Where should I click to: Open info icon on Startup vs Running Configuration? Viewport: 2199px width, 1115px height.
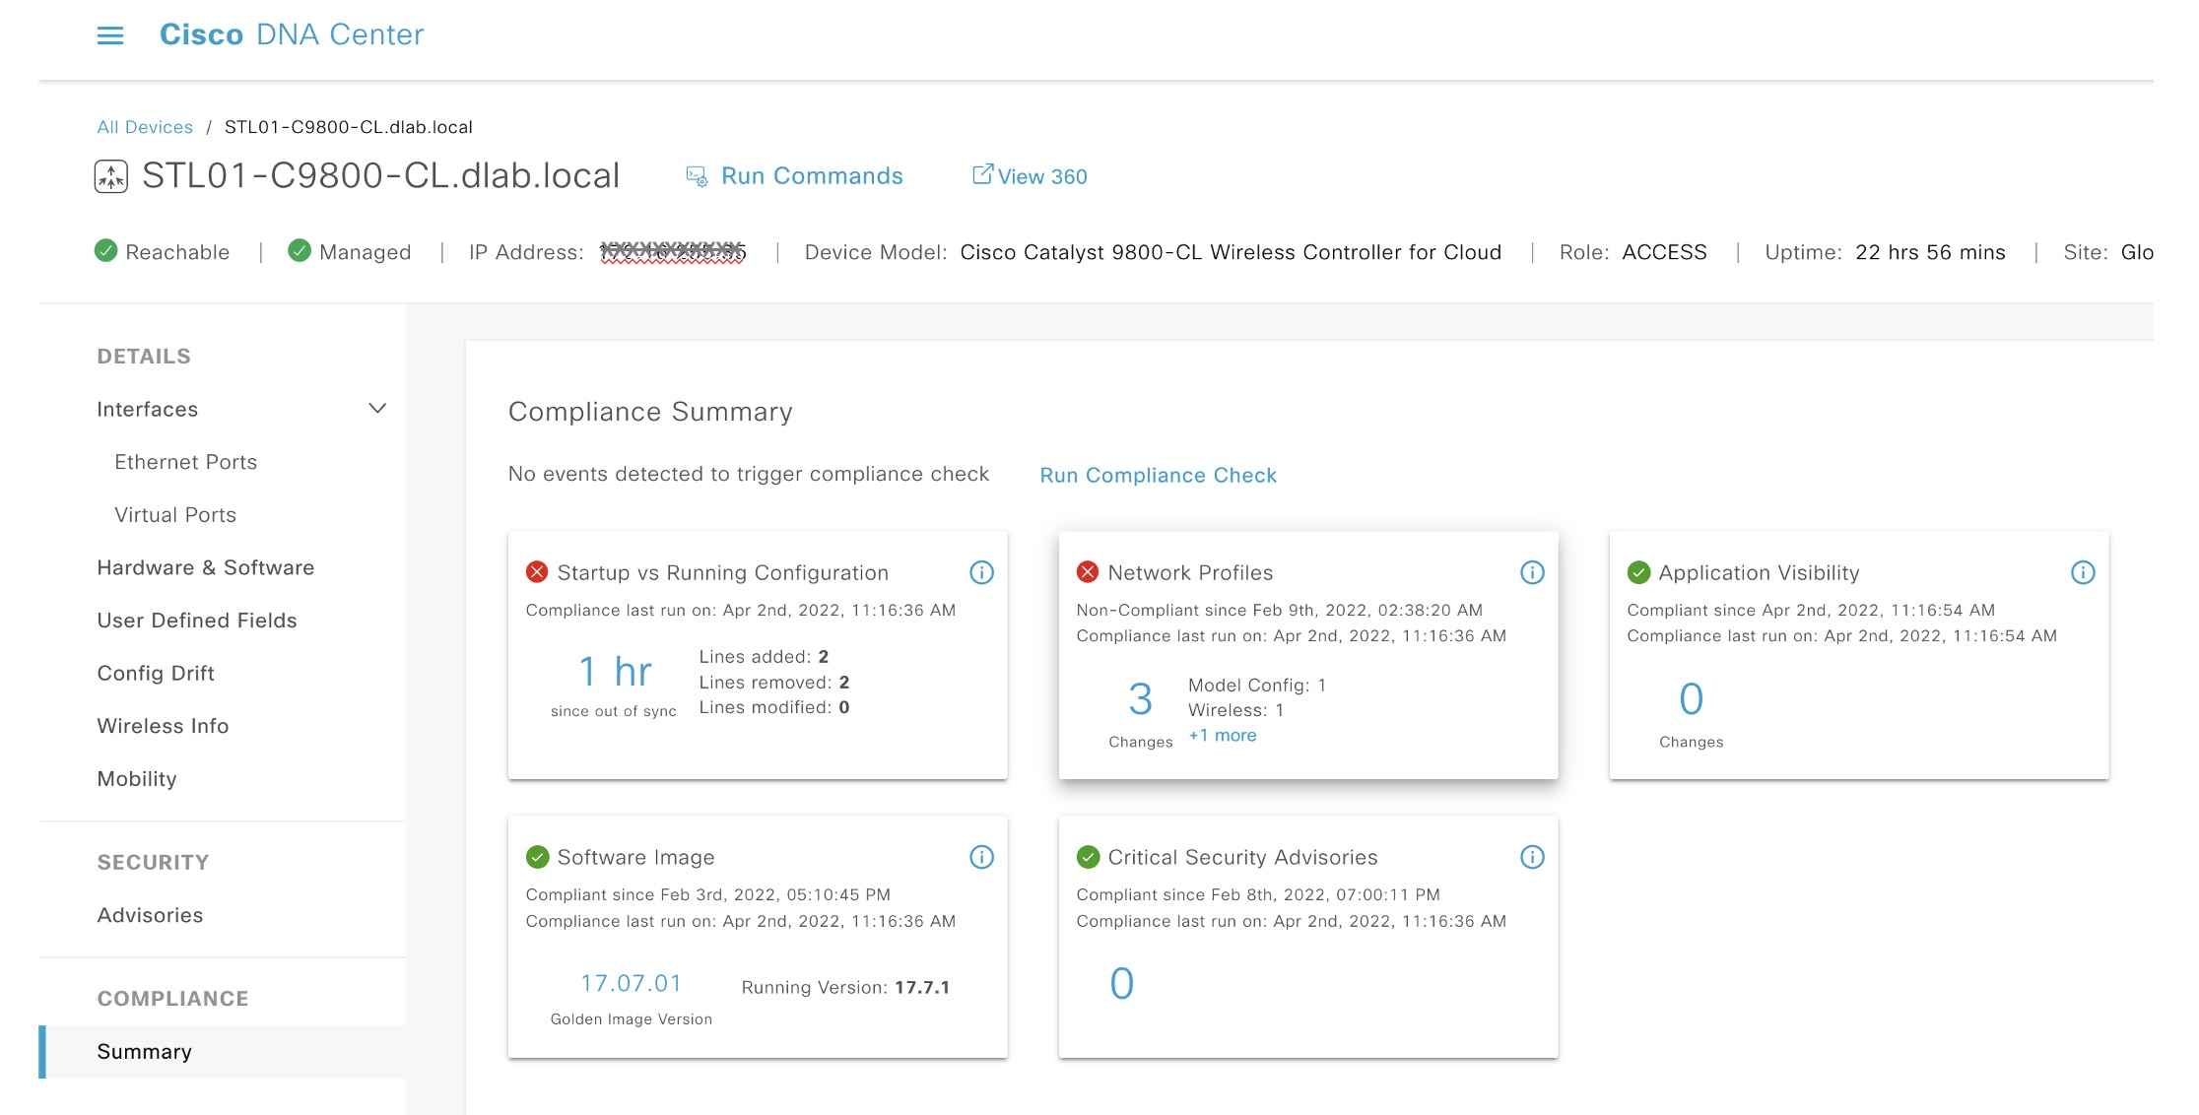981,572
